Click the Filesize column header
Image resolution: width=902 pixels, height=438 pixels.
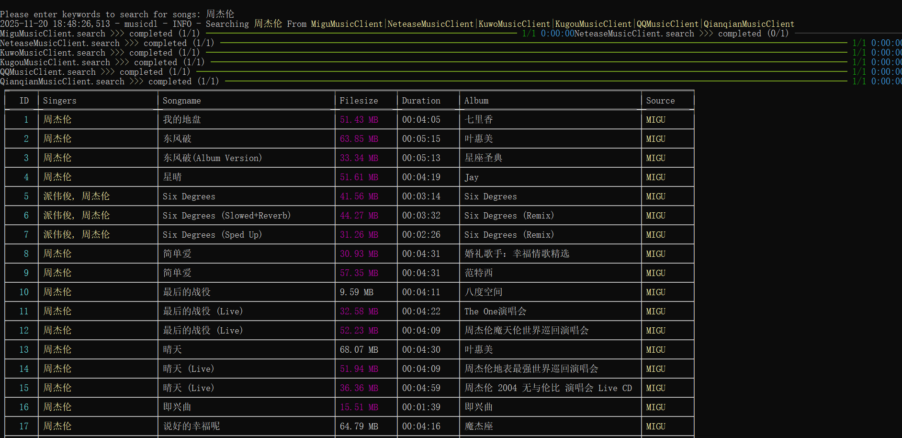pyautogui.click(x=359, y=101)
